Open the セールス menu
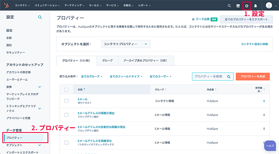 [95, 5]
